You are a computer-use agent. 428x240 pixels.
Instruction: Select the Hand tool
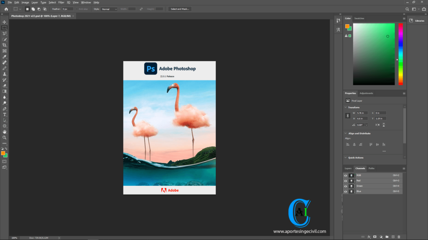coord(5,132)
